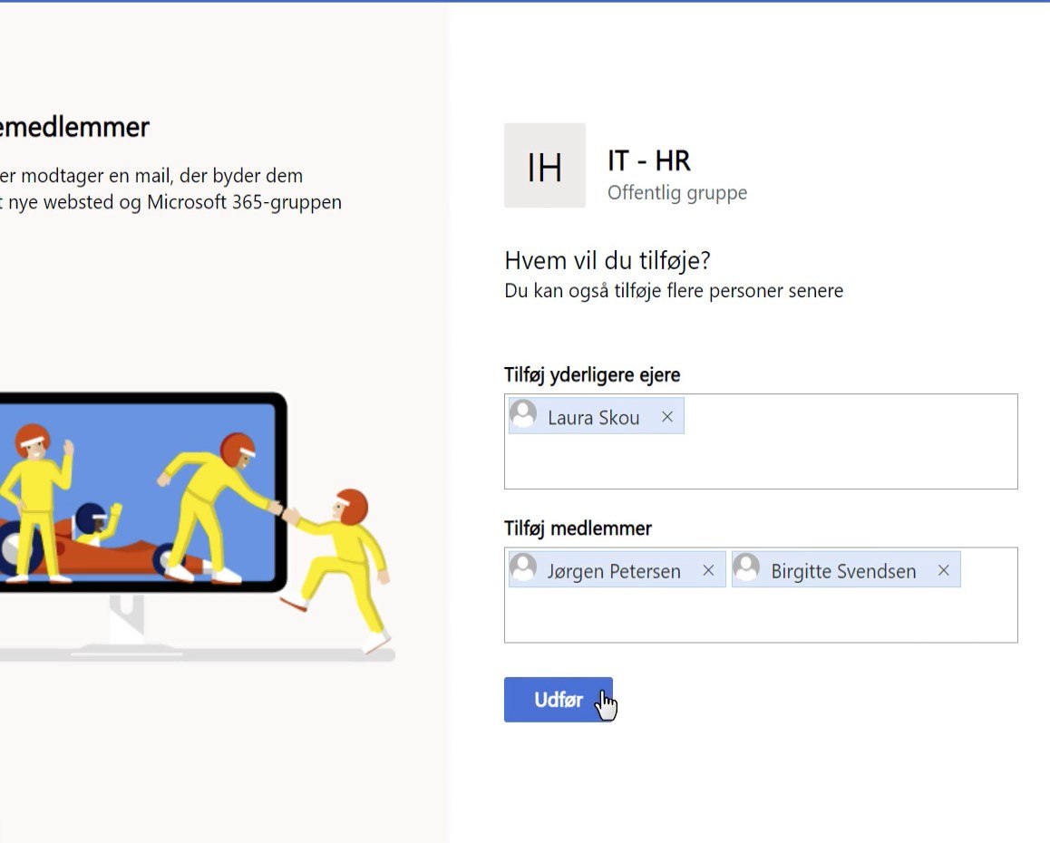Viewport: 1050px width, 843px height.
Task: Remove Birgitte Svendsen from members
Action: (x=944, y=570)
